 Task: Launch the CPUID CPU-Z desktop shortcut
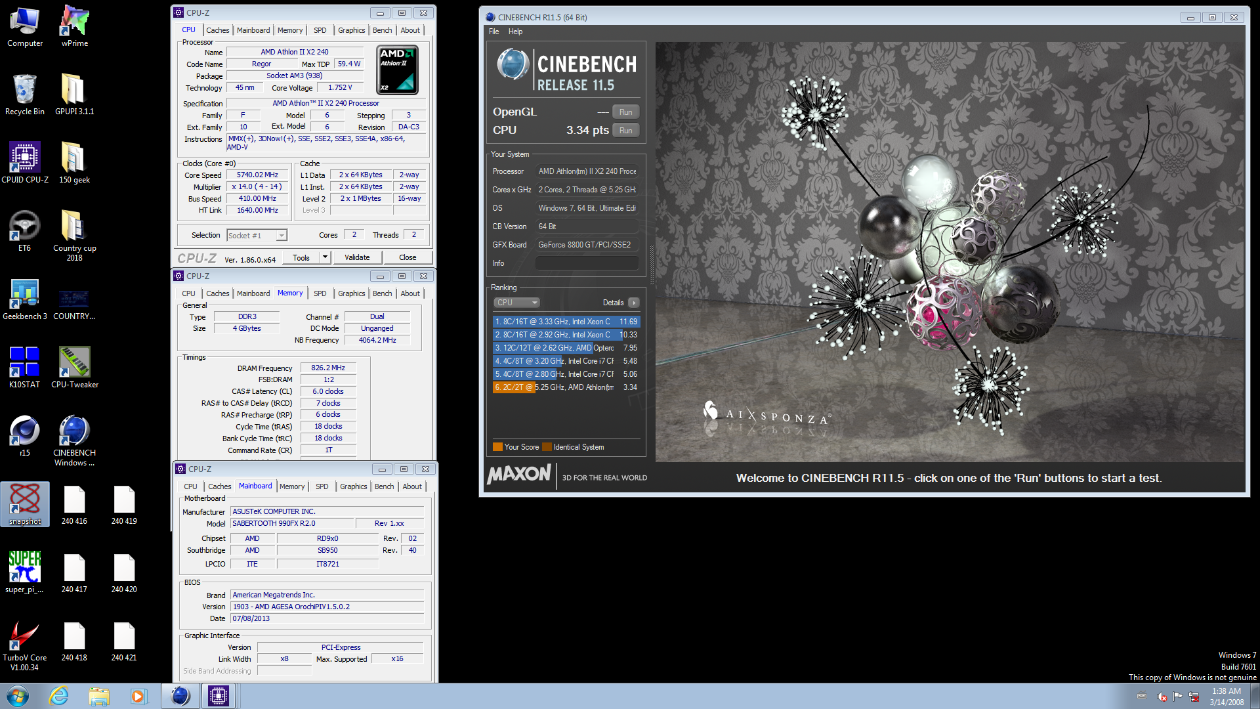(x=25, y=163)
